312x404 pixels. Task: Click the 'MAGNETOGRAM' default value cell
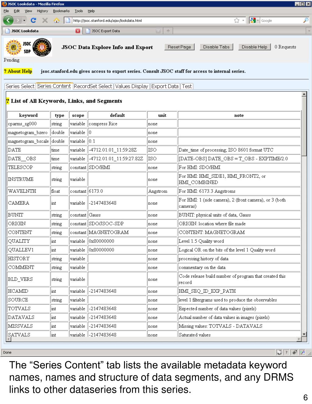click(117, 232)
